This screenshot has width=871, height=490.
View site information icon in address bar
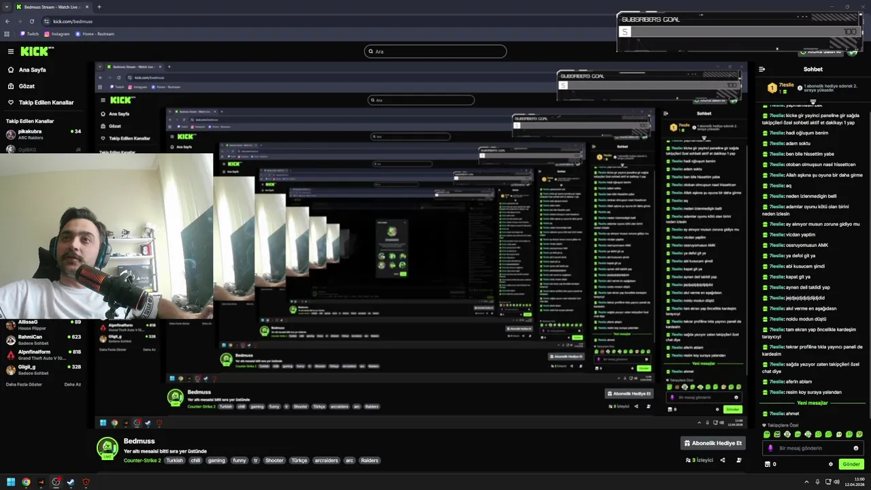coord(47,21)
